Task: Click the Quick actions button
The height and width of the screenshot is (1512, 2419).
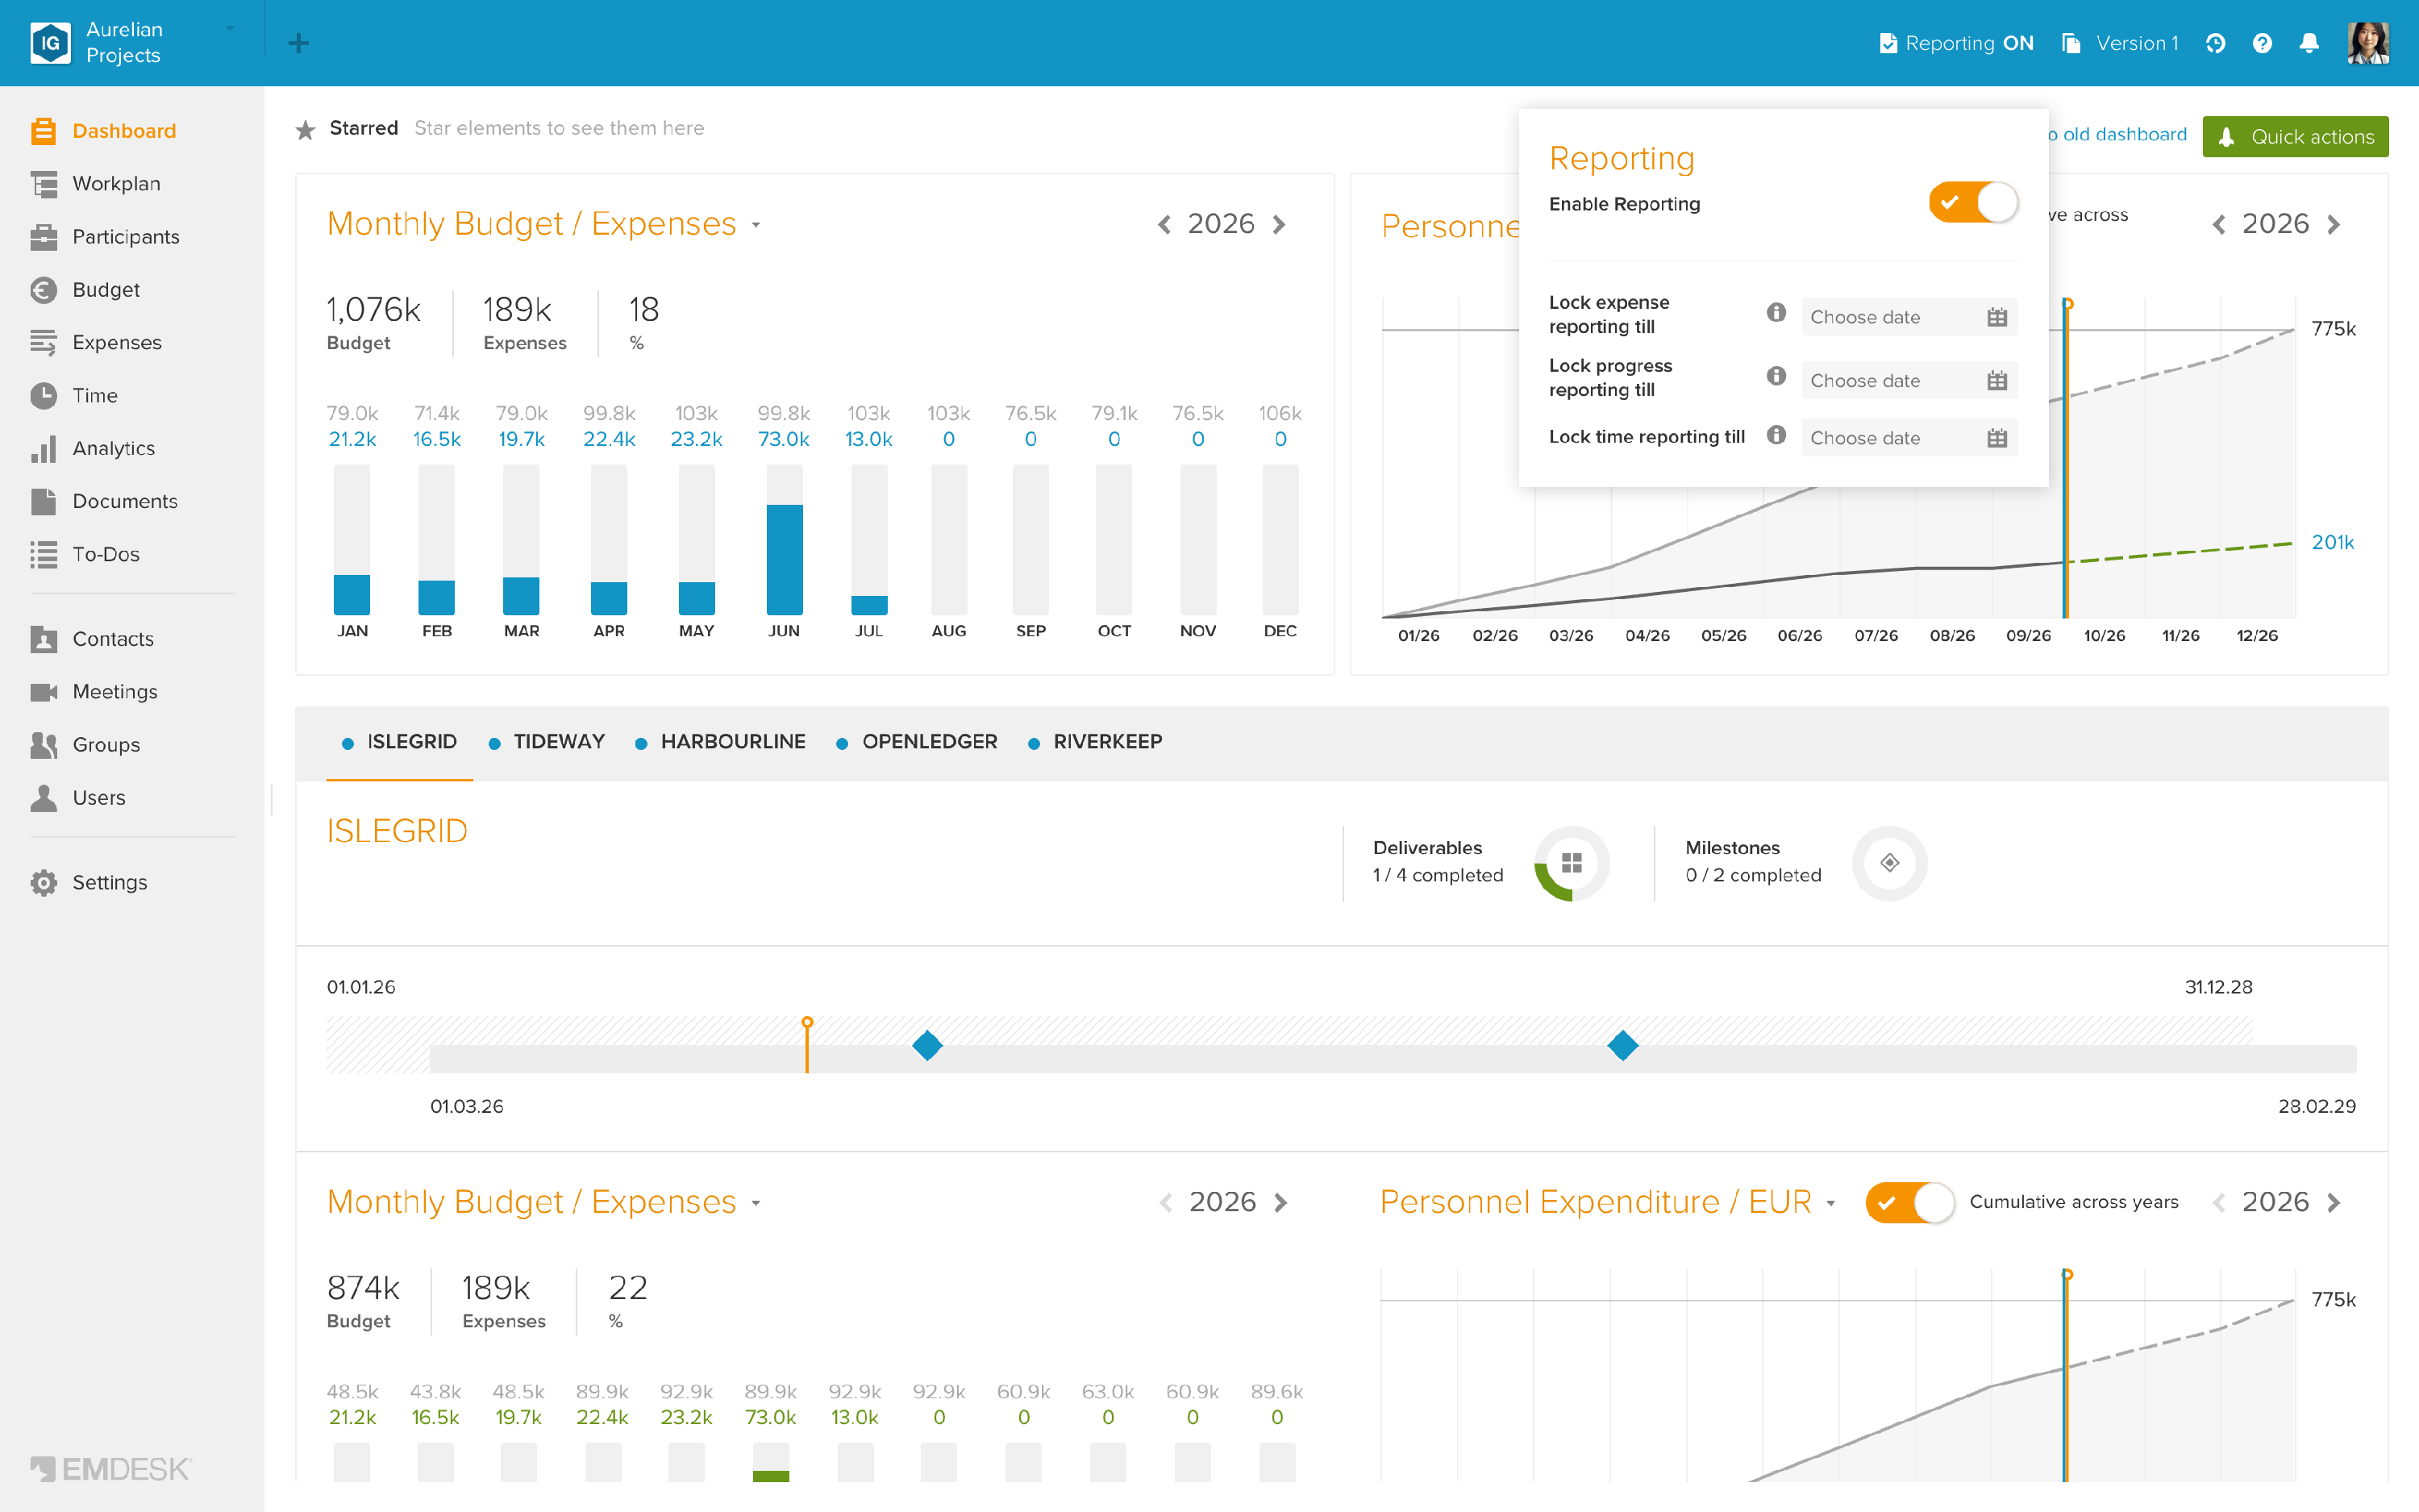Action: tap(2295, 137)
